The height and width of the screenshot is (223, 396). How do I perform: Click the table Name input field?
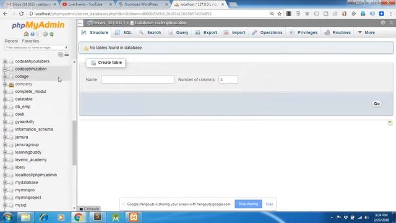click(137, 79)
